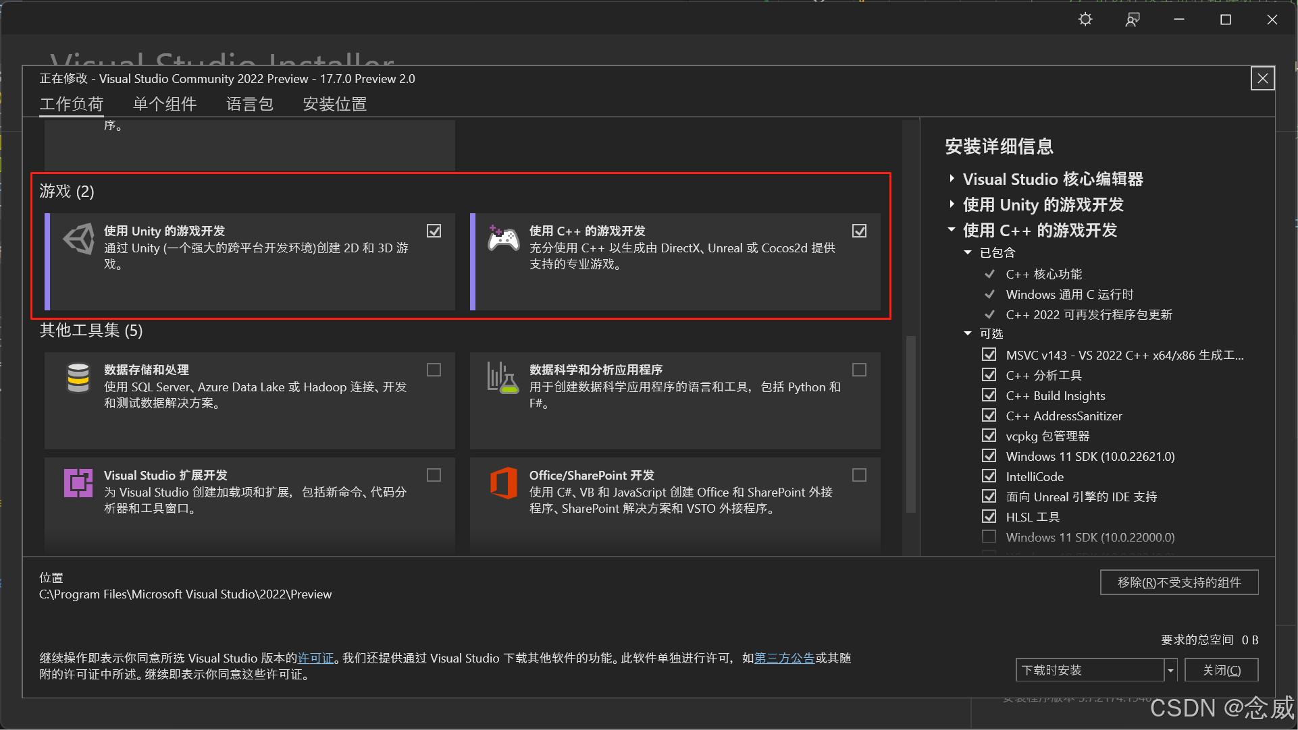
Task: Open the download-while-installing dropdown arrow
Action: (1171, 670)
